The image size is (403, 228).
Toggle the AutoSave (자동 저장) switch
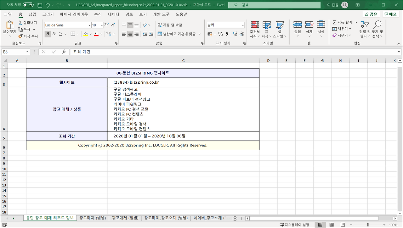(x=28, y=5)
